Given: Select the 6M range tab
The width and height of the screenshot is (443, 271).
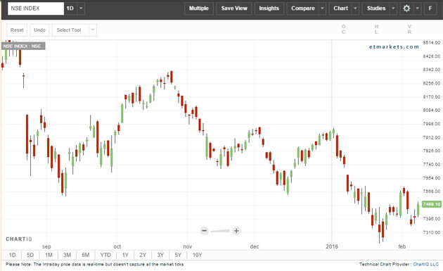Looking at the screenshot, I should pyautogui.click(x=86, y=255).
